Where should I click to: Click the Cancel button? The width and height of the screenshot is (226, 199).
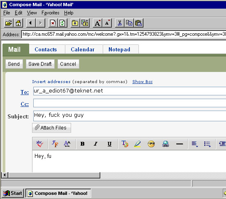point(68,64)
